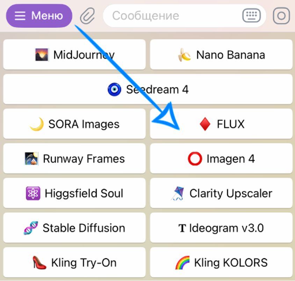Choose the Nano Banana option
Image resolution: width=295 pixels, height=281 pixels.
pyautogui.click(x=221, y=55)
